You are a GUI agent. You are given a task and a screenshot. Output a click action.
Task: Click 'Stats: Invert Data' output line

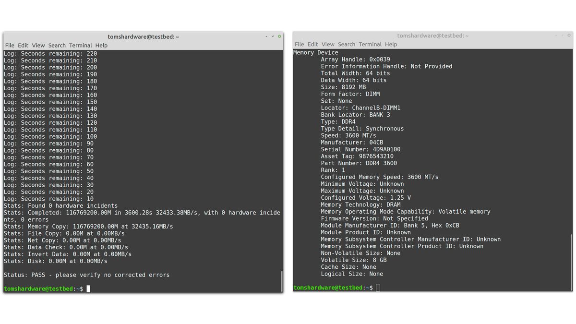point(68,254)
